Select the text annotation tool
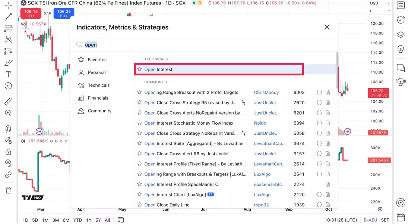 pos(8,74)
